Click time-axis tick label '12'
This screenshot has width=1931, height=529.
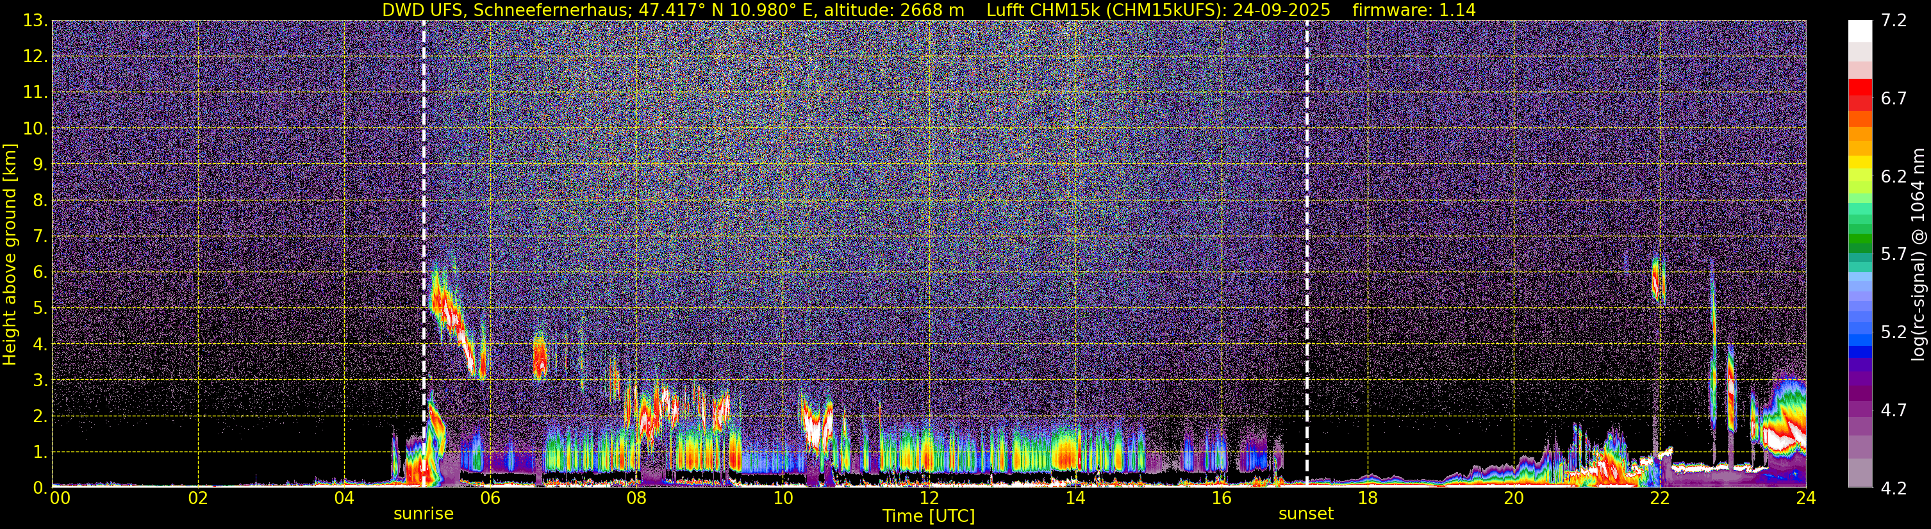929,499
